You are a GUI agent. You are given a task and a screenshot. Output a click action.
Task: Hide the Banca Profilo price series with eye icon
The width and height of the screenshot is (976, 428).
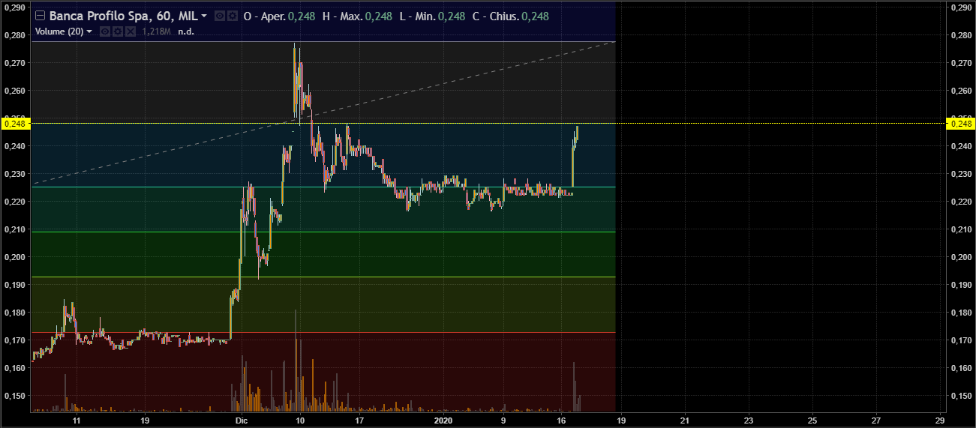[x=219, y=16]
